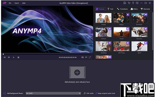Image resolution: width=155 pixels, height=97 pixels.
Task: Switch to the Text tab
Action: coord(110,9)
